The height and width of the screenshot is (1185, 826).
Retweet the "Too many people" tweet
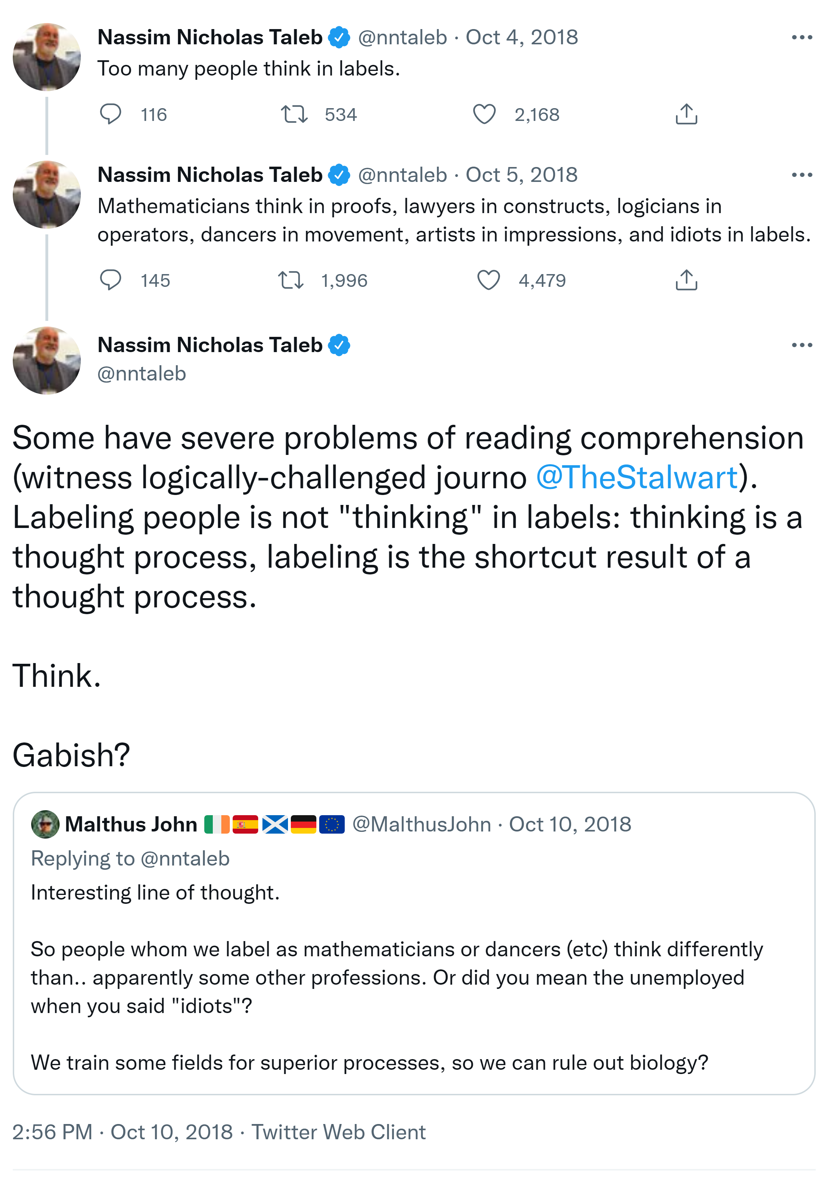pos(294,114)
